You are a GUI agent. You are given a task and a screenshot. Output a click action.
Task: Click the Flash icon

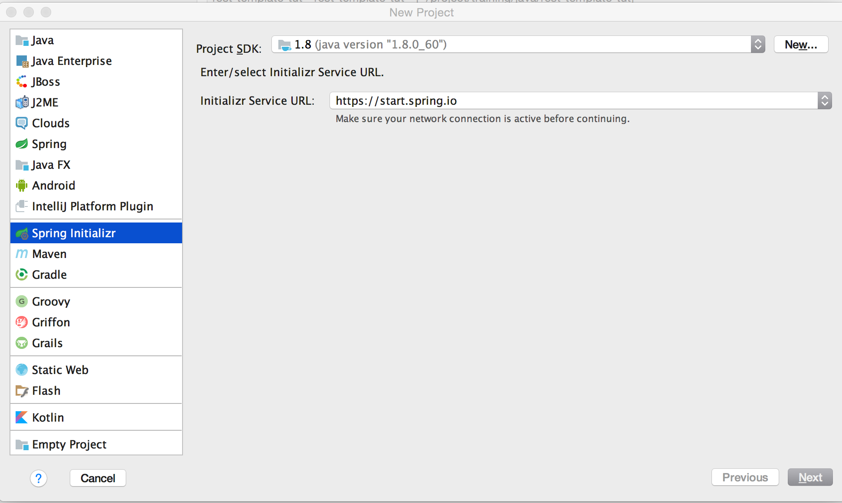click(x=22, y=391)
